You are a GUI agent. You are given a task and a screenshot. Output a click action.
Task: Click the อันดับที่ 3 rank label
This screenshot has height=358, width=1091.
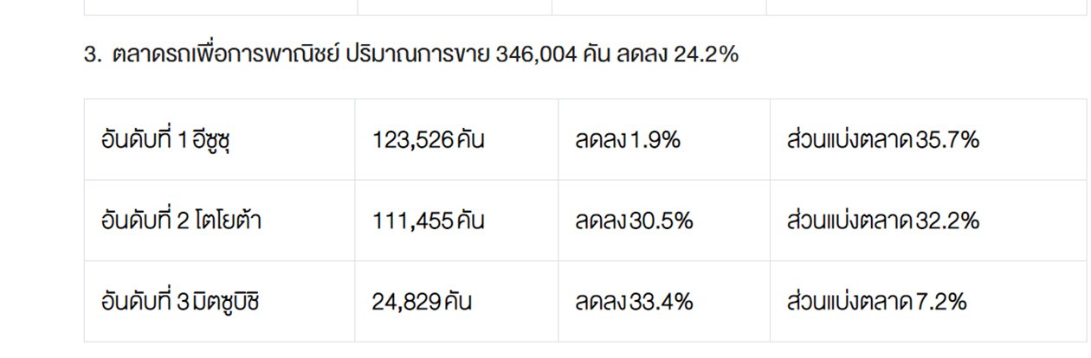point(145,303)
